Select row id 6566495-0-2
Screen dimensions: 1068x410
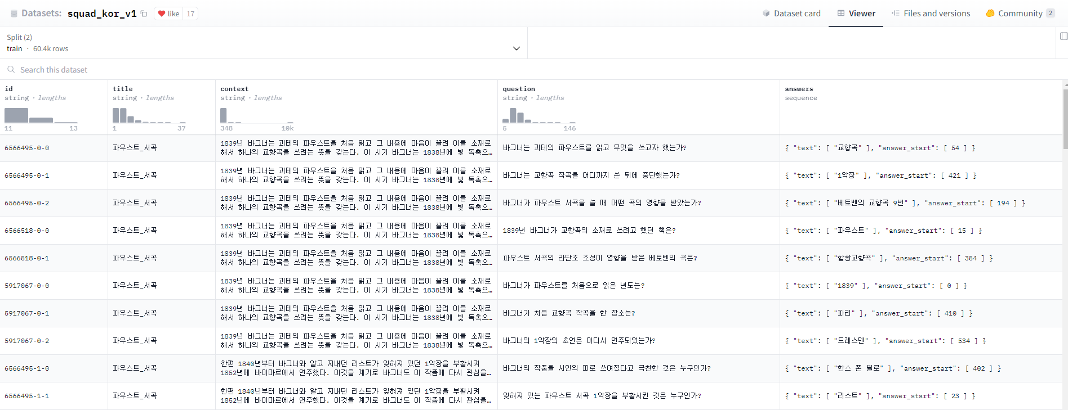[27, 203]
